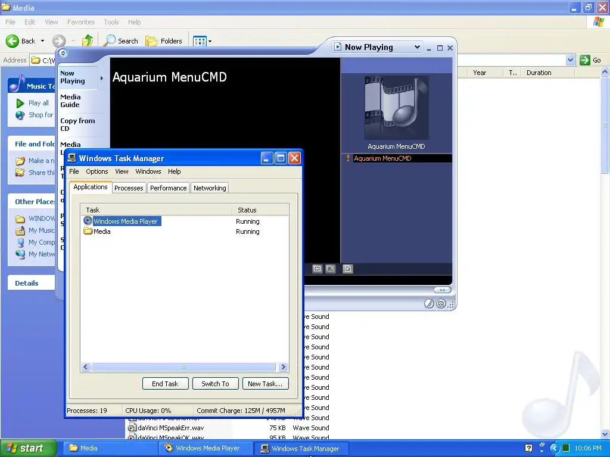Toggle the Folders pane in the Media window
The width and height of the screenshot is (610, 457).
coord(164,41)
